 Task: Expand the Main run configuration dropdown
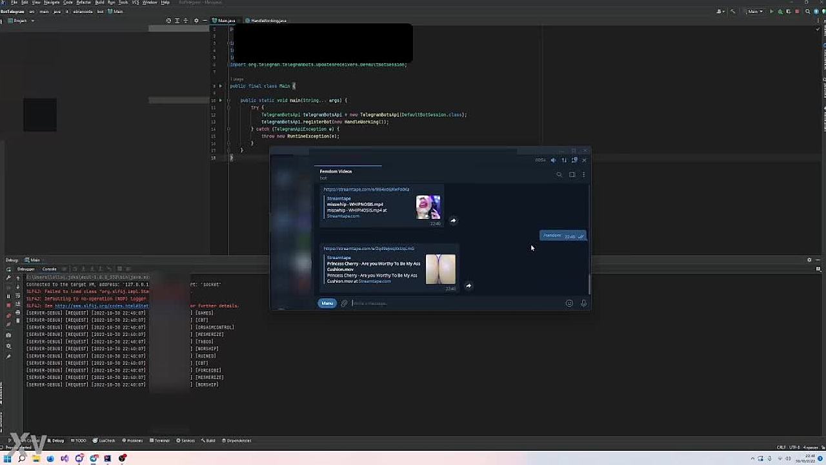(x=754, y=12)
